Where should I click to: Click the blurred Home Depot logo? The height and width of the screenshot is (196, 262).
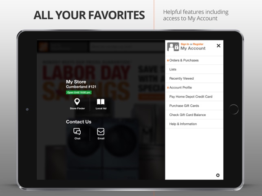(x=43, y=46)
